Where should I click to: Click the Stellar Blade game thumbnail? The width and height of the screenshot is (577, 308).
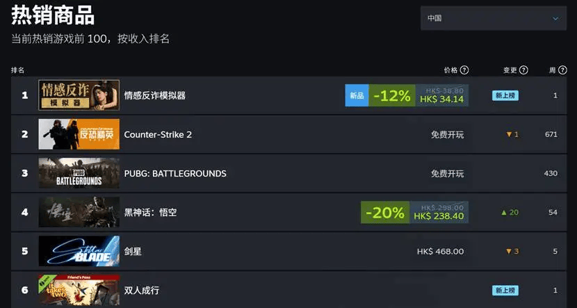[x=79, y=251]
